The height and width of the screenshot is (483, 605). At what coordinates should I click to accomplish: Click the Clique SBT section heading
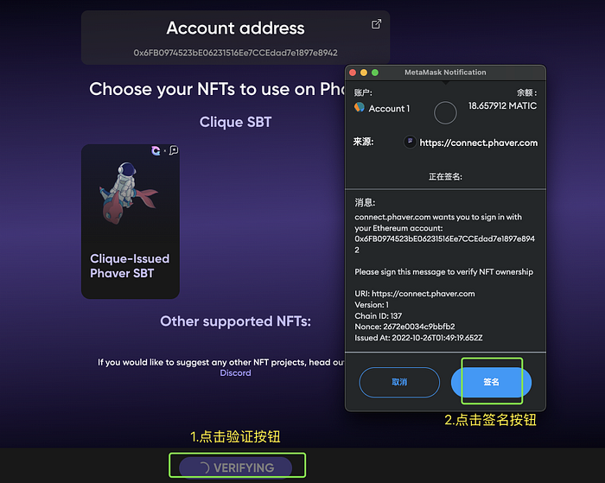(235, 122)
